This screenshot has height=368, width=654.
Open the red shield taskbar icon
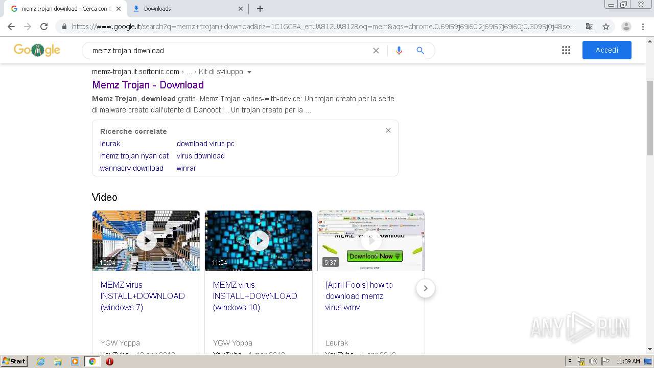pos(109,361)
